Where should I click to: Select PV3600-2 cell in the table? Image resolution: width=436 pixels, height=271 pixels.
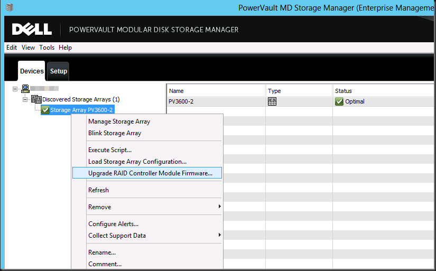(181, 101)
